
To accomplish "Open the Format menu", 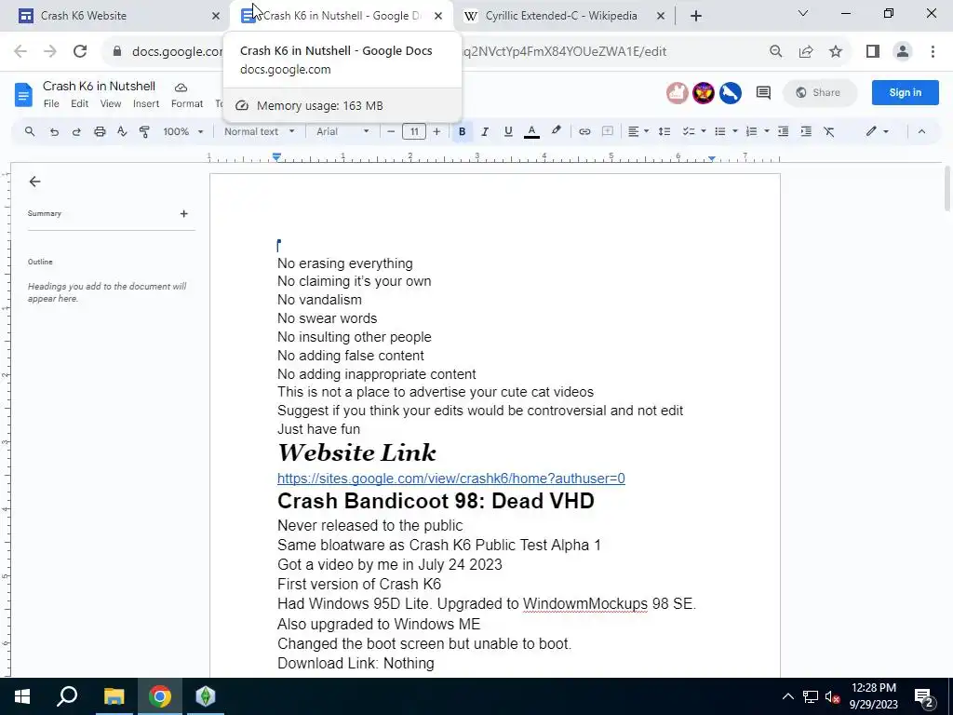I will (187, 104).
